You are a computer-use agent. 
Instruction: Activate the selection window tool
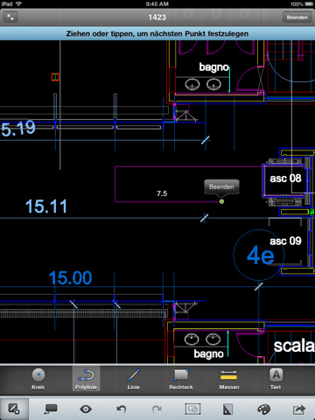point(192,409)
